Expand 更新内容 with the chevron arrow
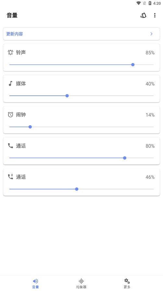The image size is (163, 291). click(152, 34)
